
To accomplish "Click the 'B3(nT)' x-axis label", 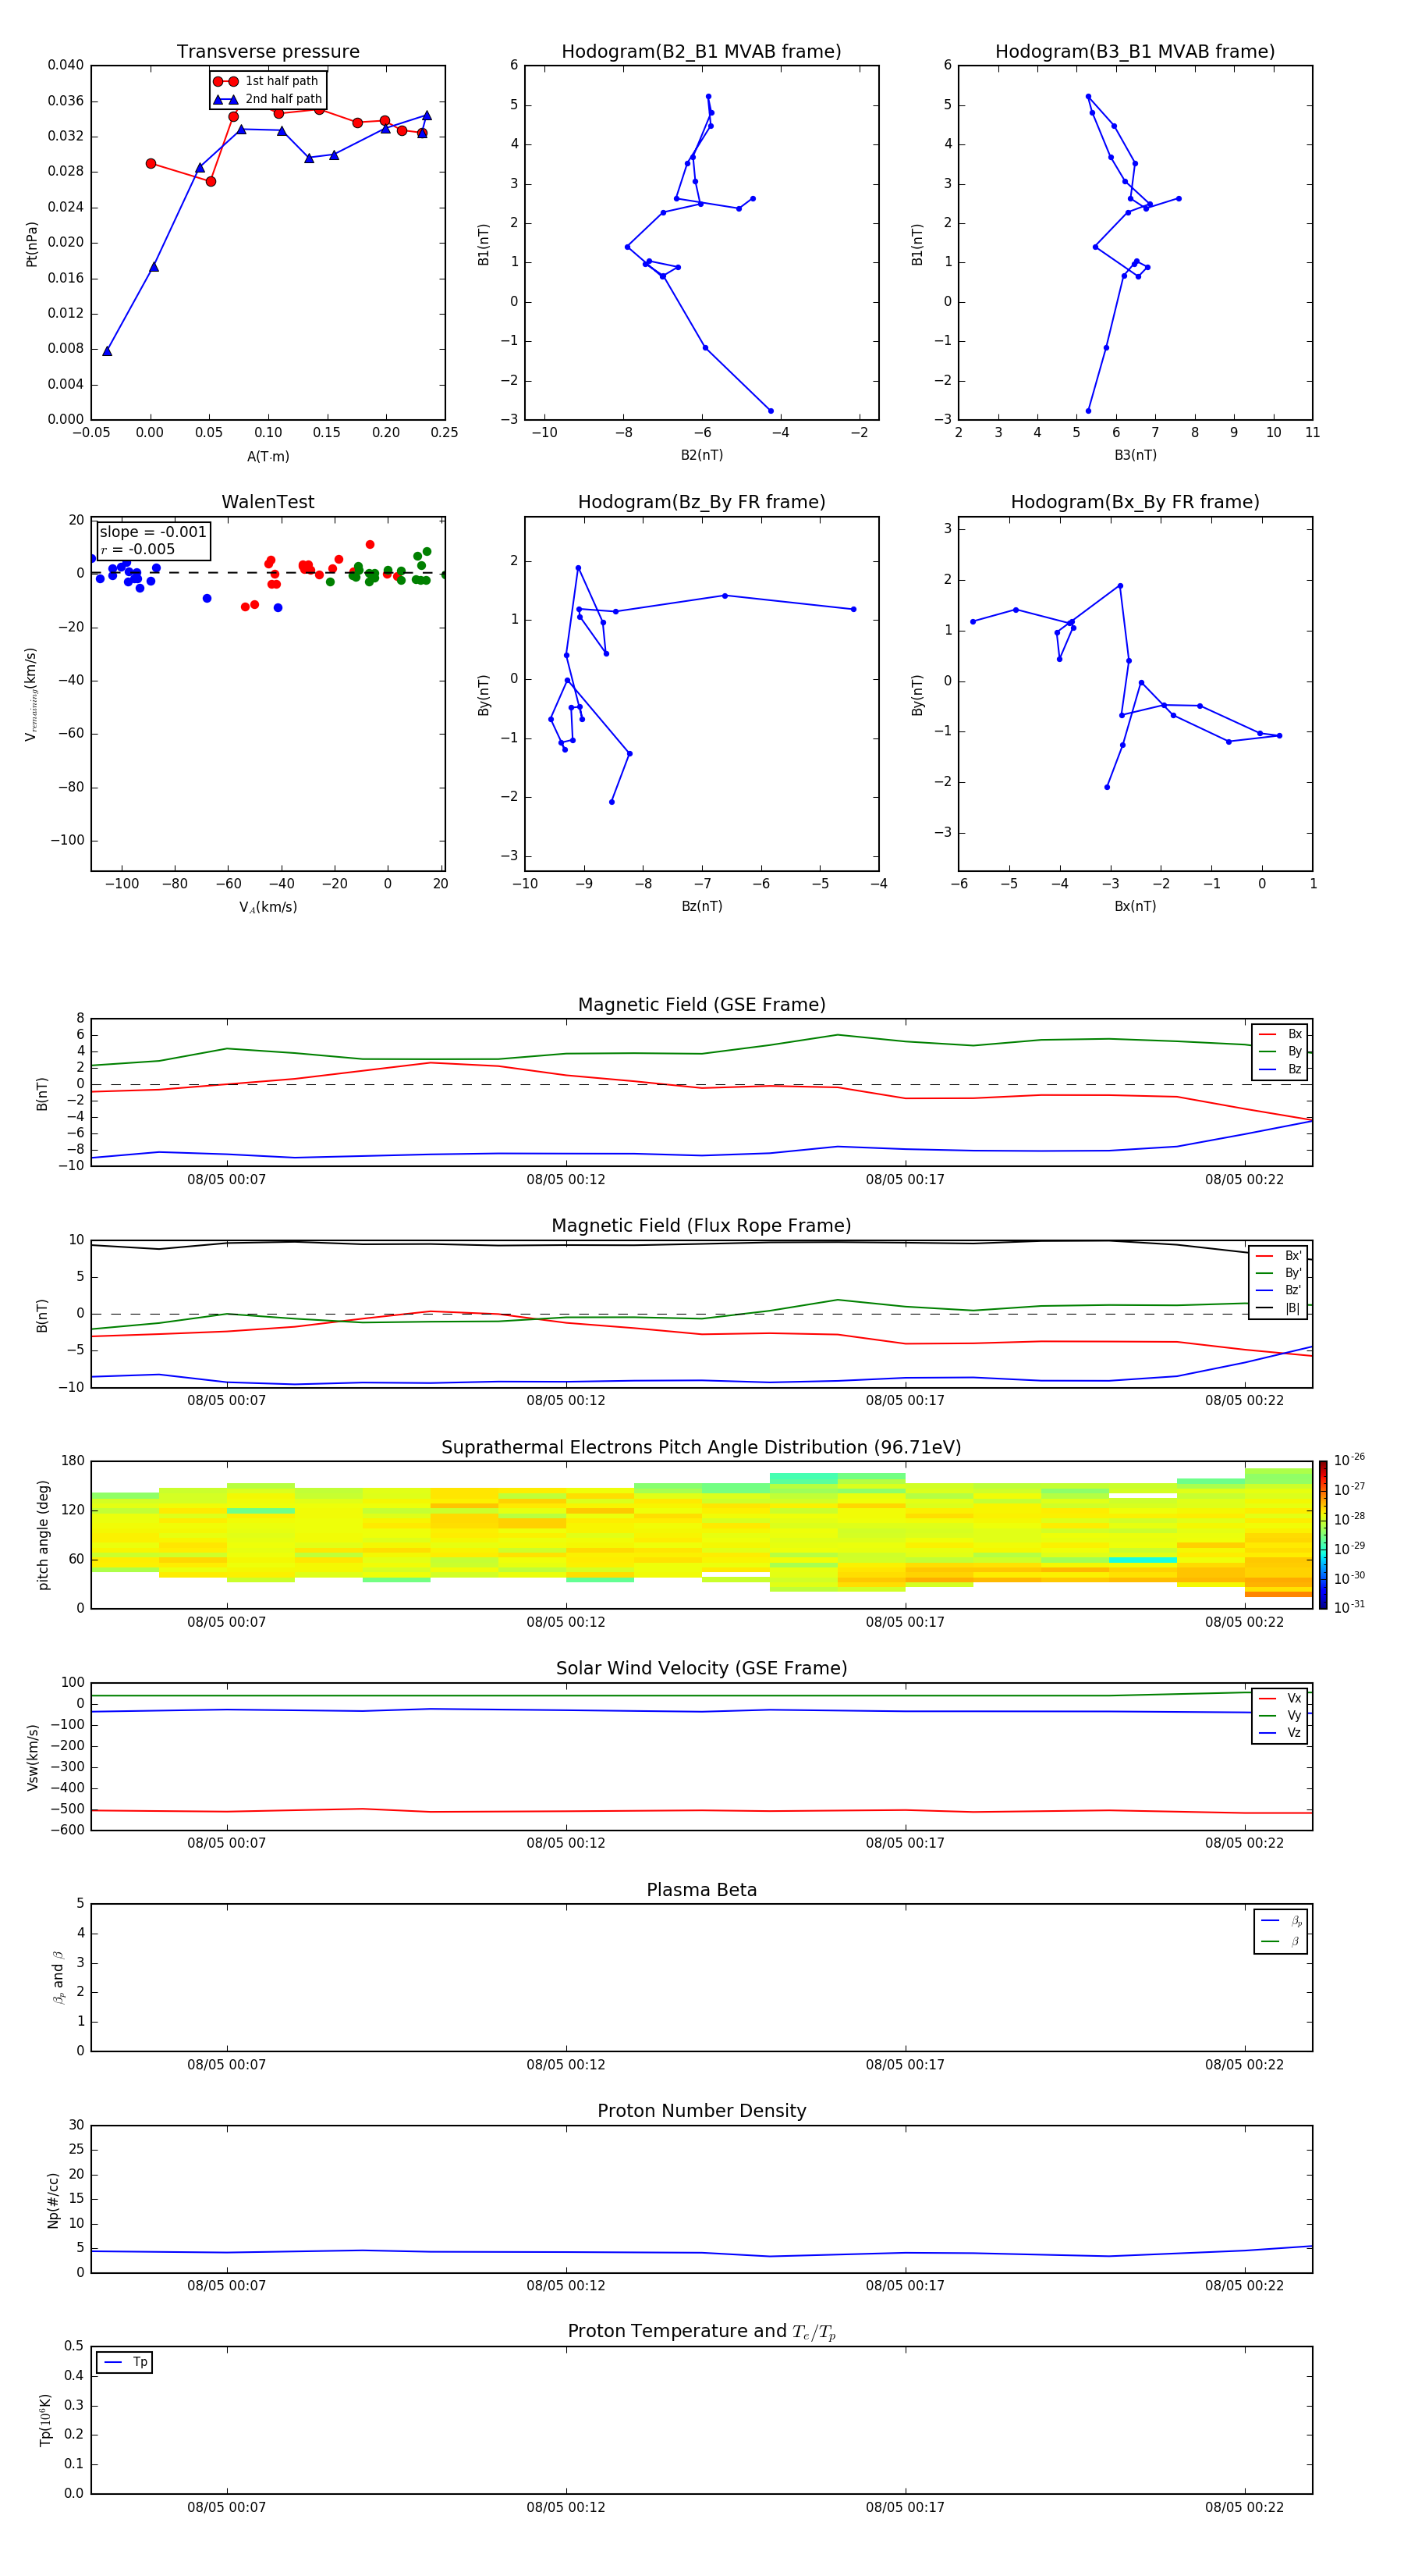I will (x=1135, y=455).
